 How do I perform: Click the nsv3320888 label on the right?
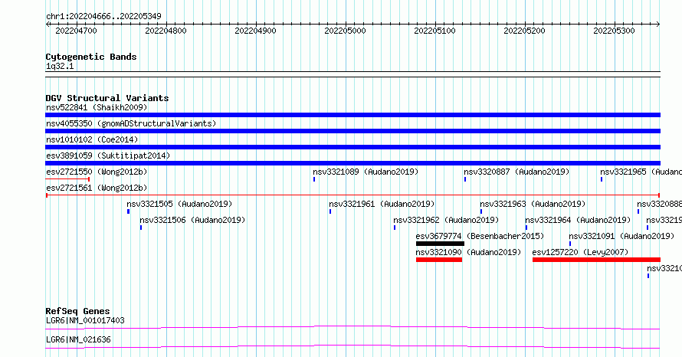(659, 204)
